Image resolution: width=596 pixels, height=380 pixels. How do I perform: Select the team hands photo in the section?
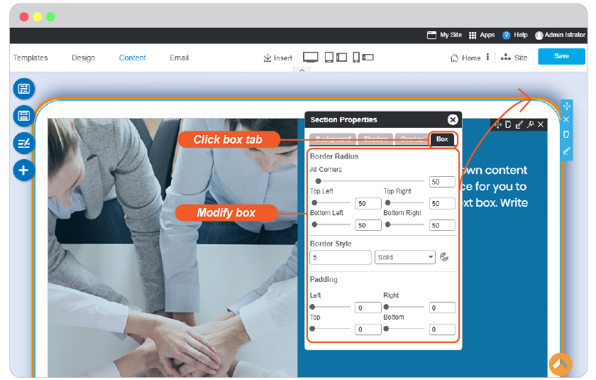[172, 247]
